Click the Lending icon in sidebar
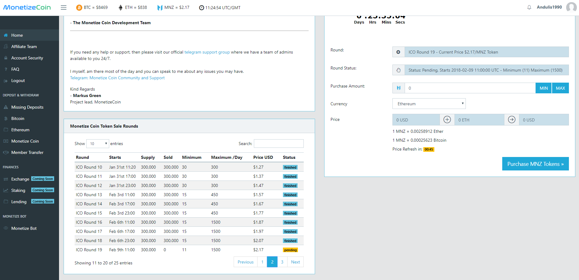Image resolution: width=579 pixels, height=280 pixels. [x=6, y=202]
